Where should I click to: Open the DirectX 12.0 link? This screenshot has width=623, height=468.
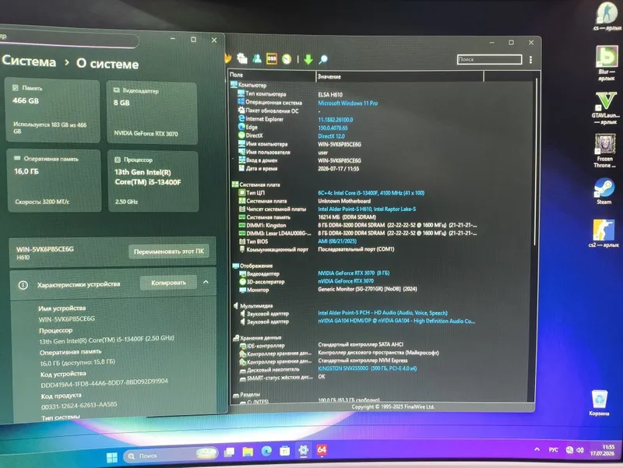coord(332,135)
